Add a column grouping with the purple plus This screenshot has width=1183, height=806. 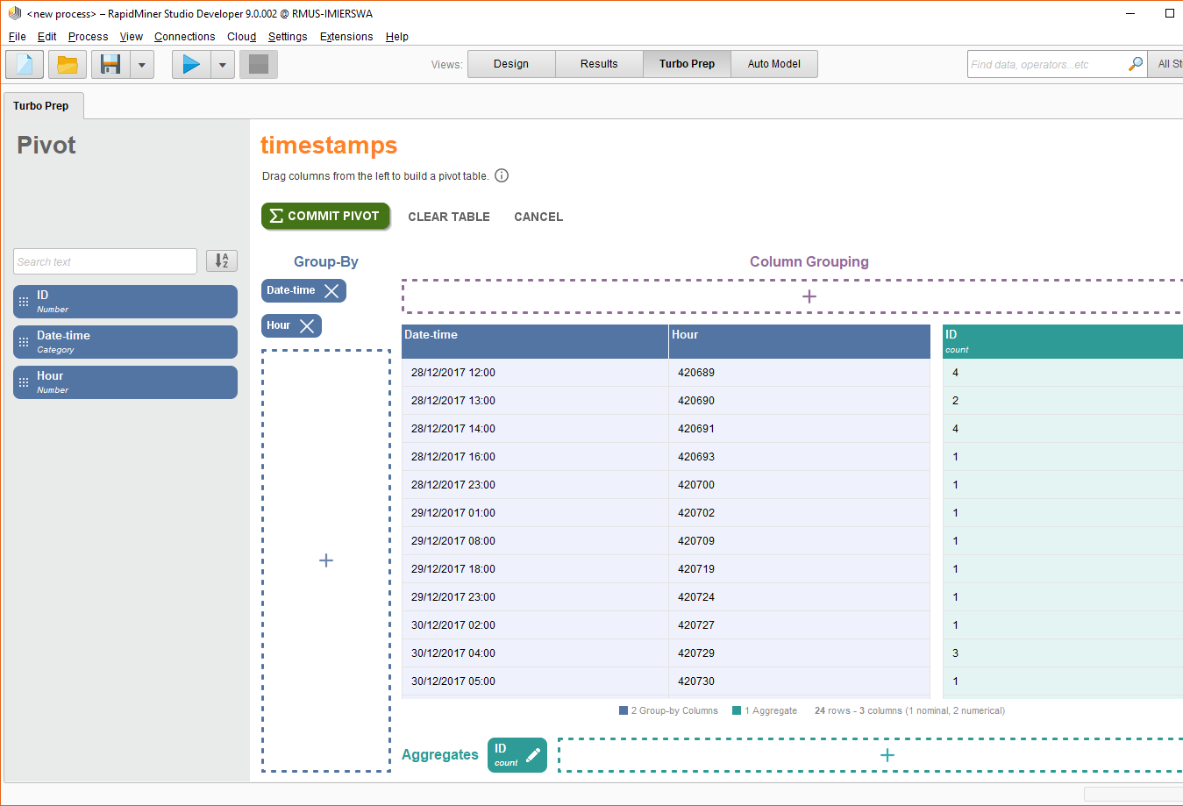pyautogui.click(x=809, y=296)
